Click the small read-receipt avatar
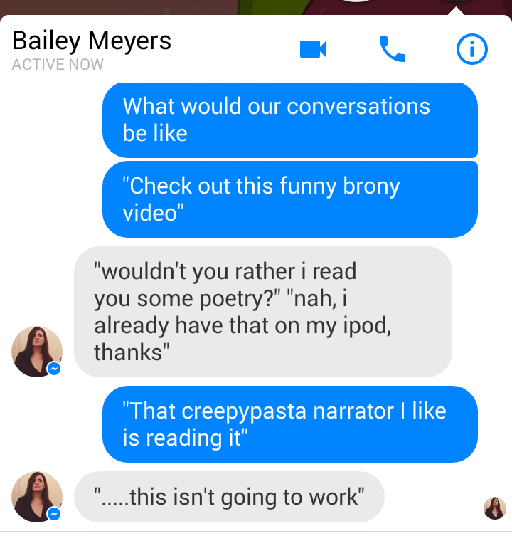Viewport: 512px width, 536px height. coord(495,508)
